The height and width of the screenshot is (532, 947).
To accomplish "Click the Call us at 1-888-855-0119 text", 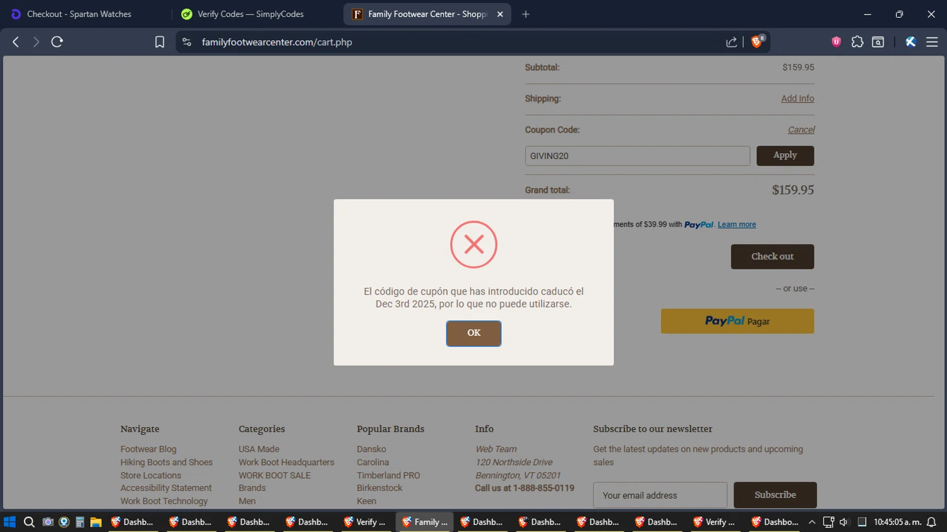I will (525, 488).
